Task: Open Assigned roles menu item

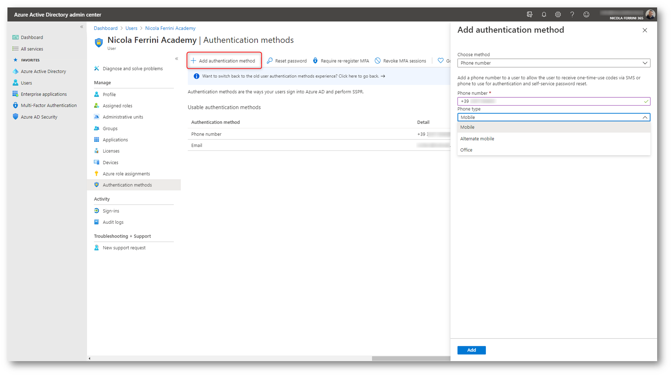Action: coord(117,106)
